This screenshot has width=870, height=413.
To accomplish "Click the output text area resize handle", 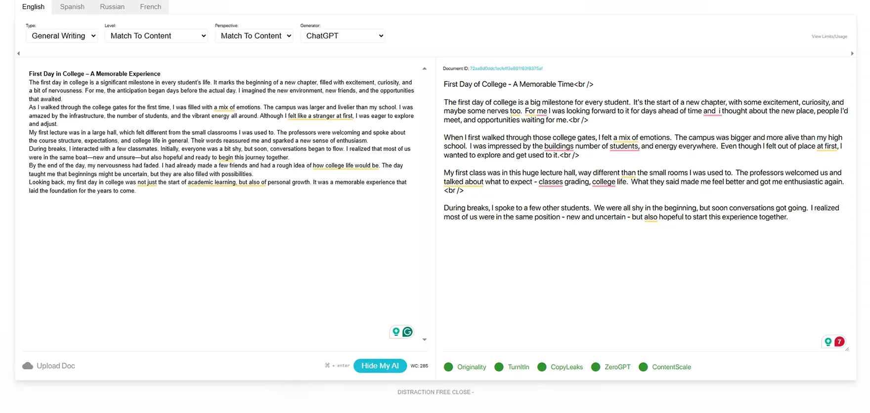I will [847, 349].
